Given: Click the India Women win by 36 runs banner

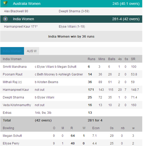Looking at the screenshot, I should point(71,36).
